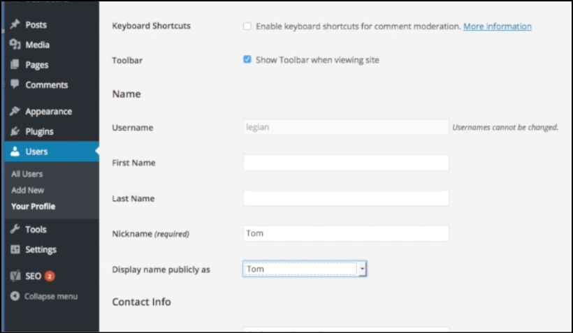The image size is (573, 333).
Task: Select Add New under Users
Action: pyautogui.click(x=27, y=190)
